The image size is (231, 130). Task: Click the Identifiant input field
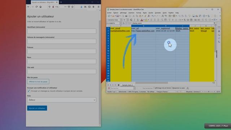62,31
